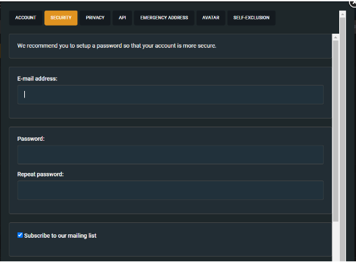
Task: Open the Account tab
Action: (x=26, y=18)
